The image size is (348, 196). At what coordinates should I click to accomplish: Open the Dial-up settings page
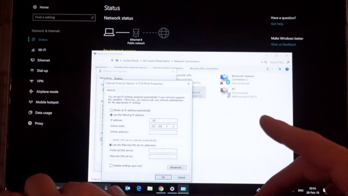tap(39, 71)
